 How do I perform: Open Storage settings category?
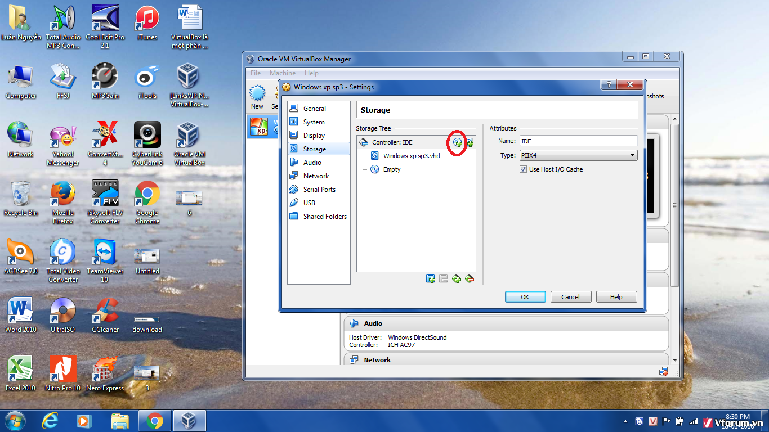(319, 149)
